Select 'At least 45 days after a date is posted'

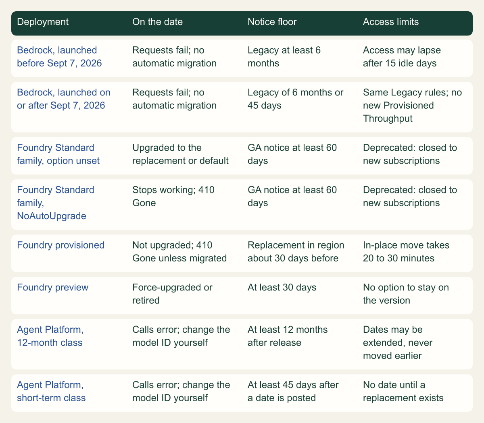293,392
